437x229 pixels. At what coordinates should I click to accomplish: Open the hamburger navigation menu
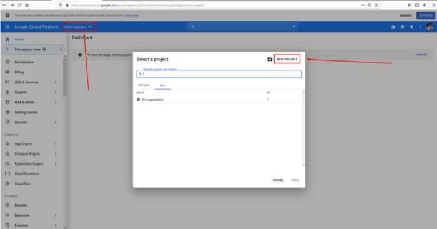7,27
